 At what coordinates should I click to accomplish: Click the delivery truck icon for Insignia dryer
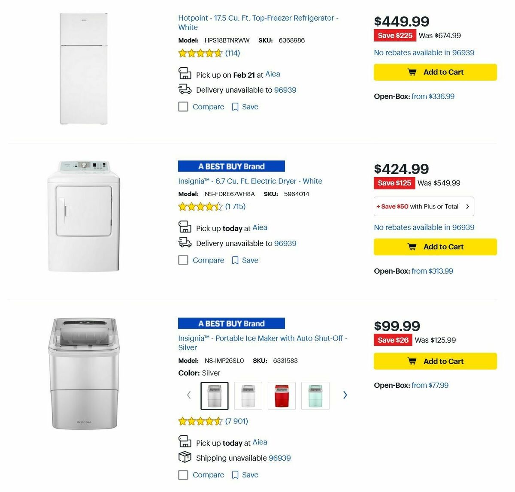point(185,242)
